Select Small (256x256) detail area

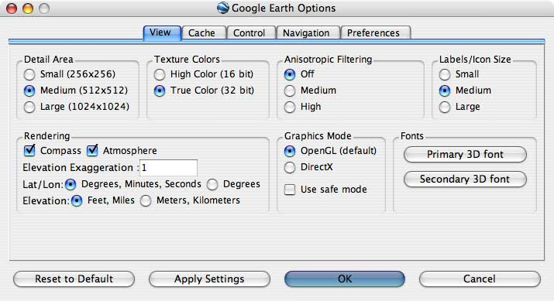coord(29,74)
